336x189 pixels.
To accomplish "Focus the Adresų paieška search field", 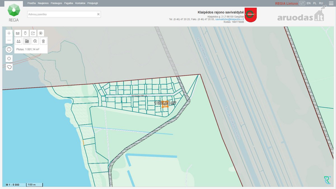I will coord(64,14).
